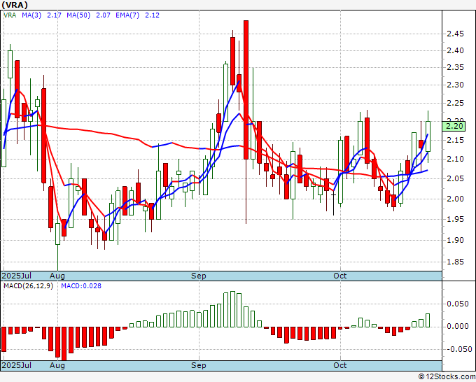Screen dimensions: 476x382
Task: Click the 2.35 price axis label
Action: tap(456, 67)
